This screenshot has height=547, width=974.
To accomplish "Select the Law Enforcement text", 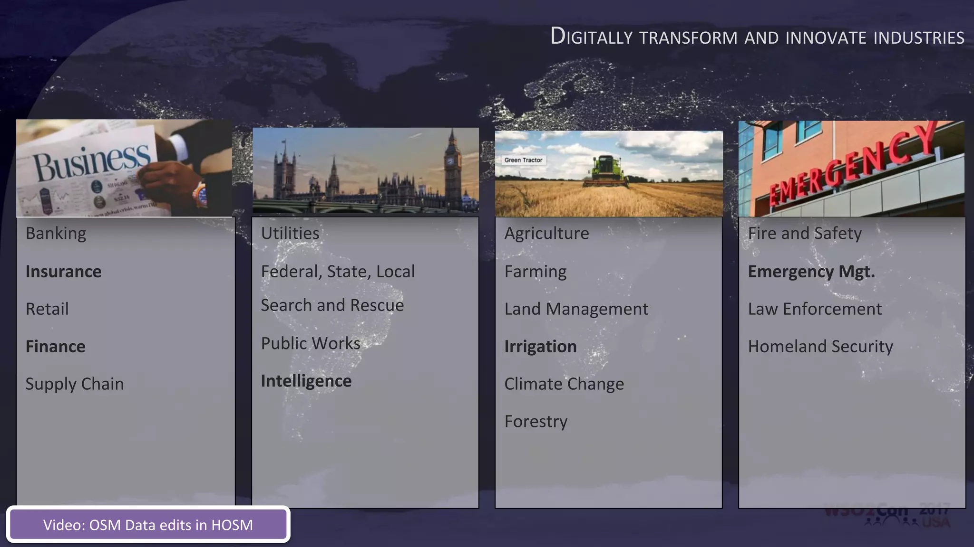I will click(x=815, y=309).
